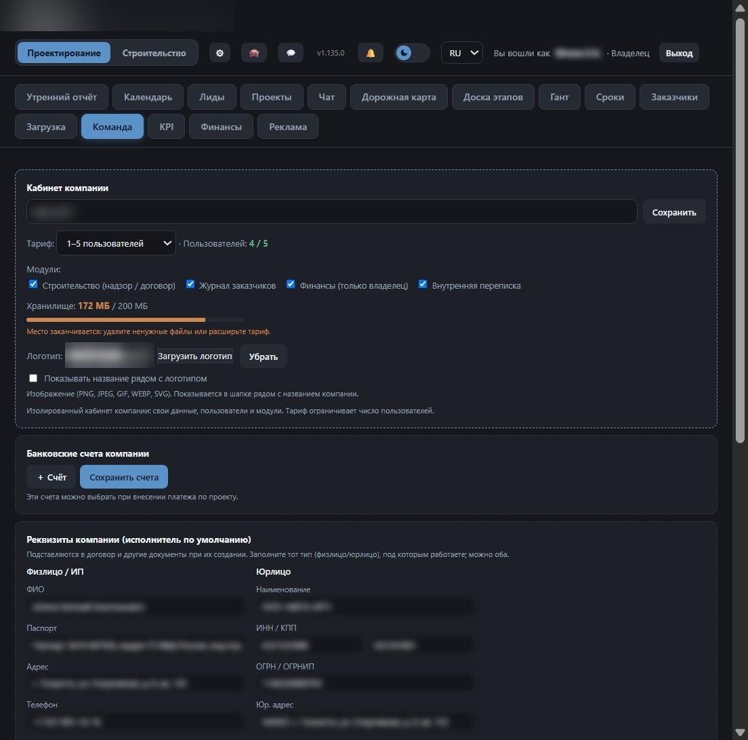Enable Показывать название рядом с логотипом
The width and height of the screenshot is (748, 740).
(33, 378)
